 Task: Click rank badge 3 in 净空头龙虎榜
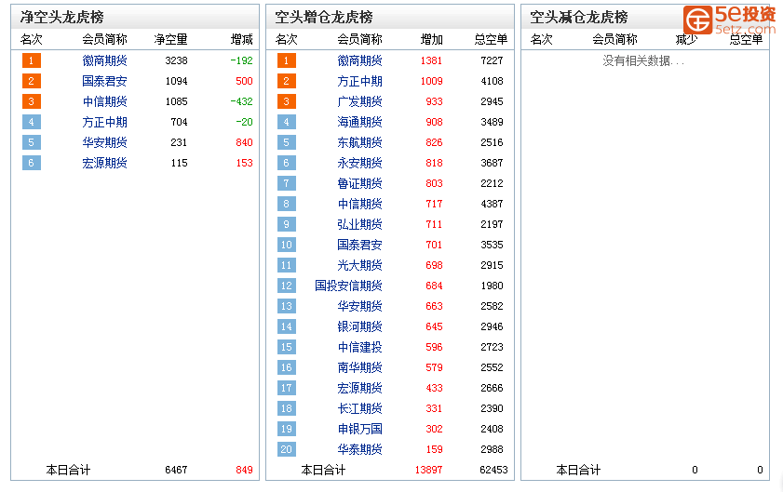[32, 101]
